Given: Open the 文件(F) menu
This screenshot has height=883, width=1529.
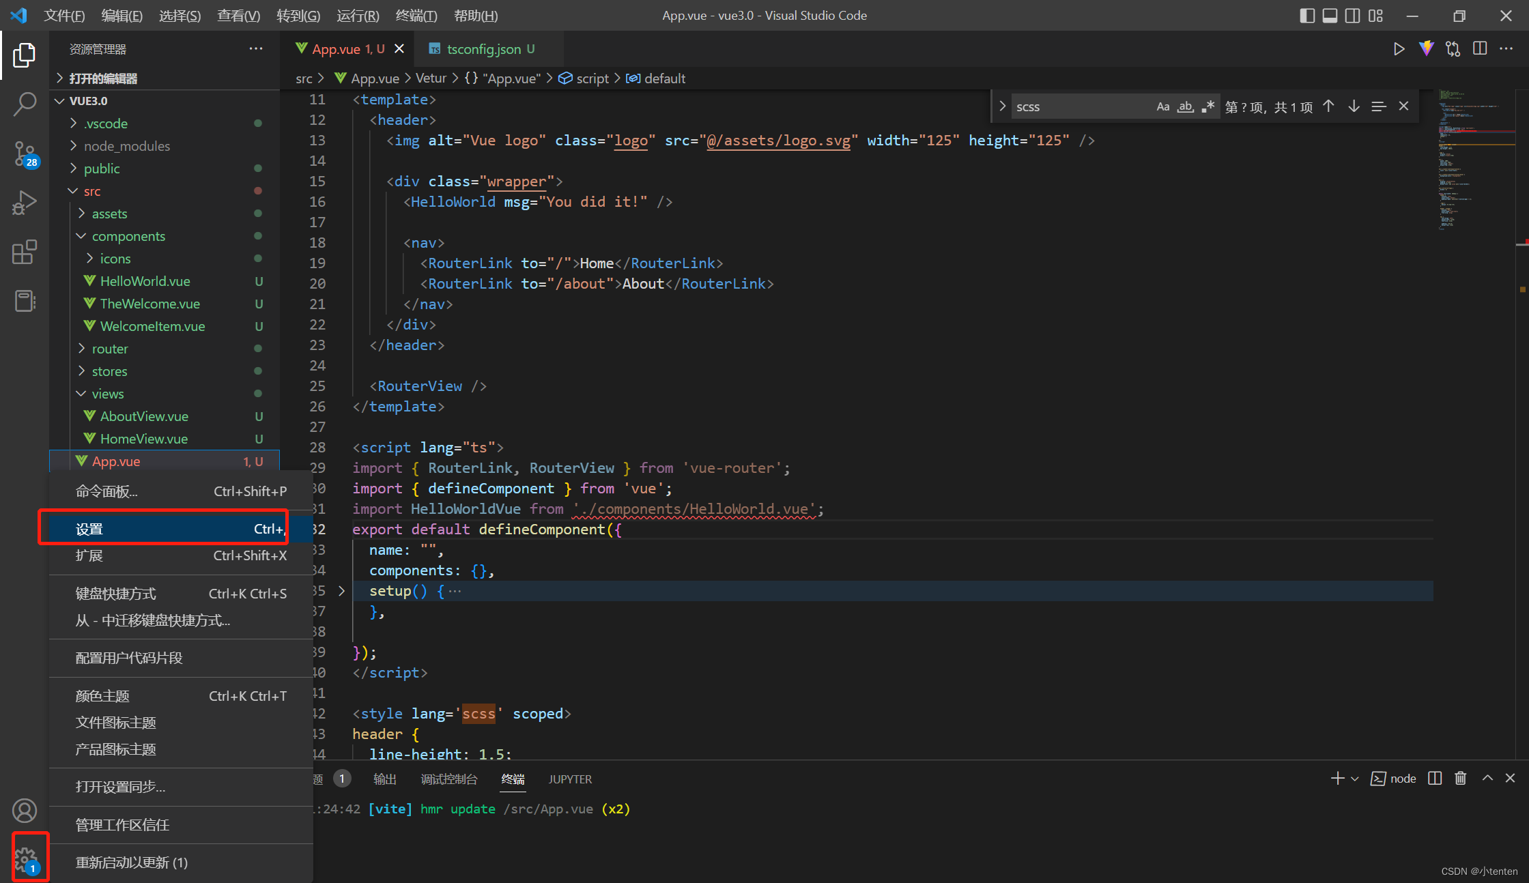Looking at the screenshot, I should (65, 16).
